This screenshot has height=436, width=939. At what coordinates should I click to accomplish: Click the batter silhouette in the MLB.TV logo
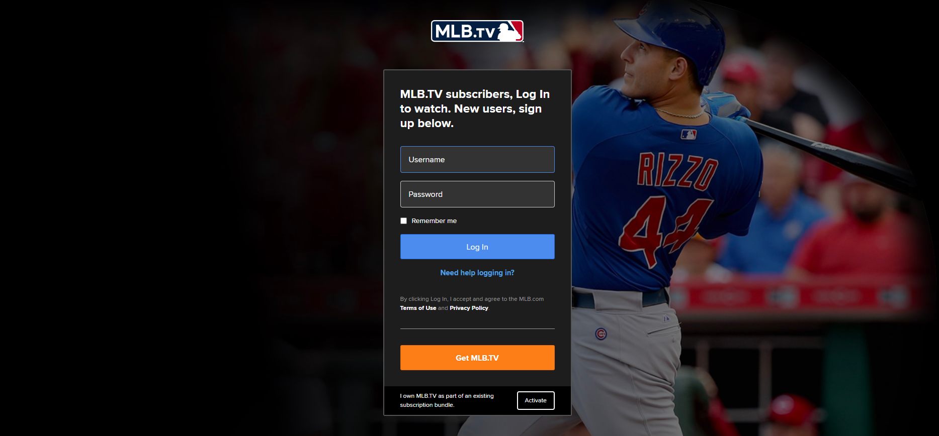tap(509, 31)
